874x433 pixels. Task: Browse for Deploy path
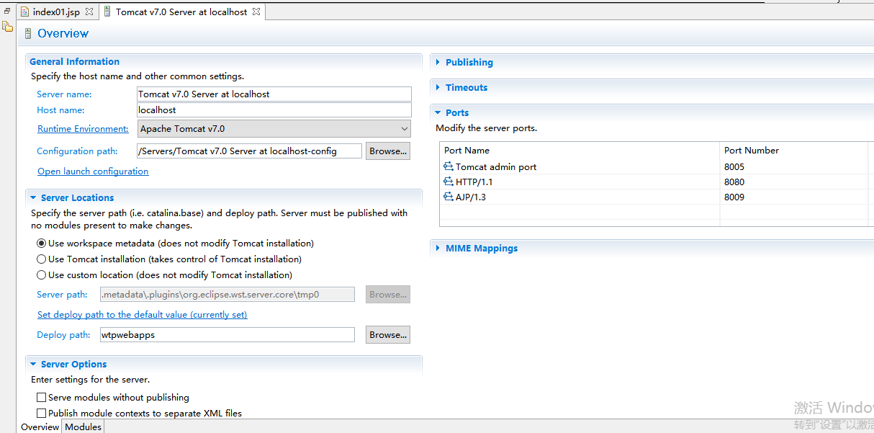coord(388,334)
